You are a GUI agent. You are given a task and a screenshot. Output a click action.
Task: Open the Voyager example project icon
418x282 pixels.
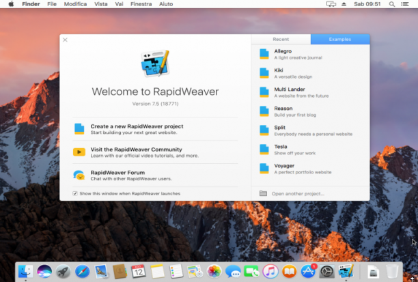click(264, 169)
